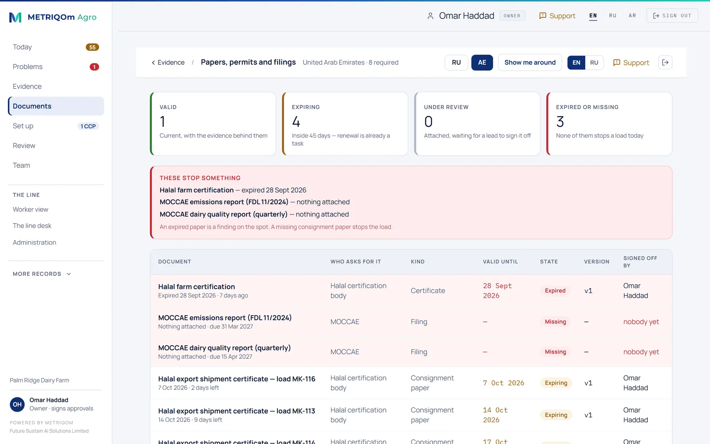Open Support in the top header
Viewport: 710px width, 444px height.
coord(557,16)
